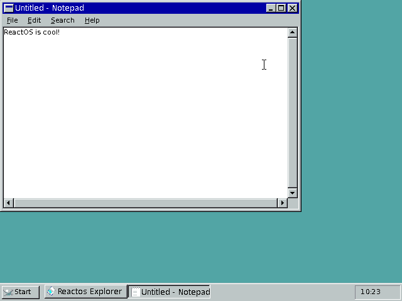The height and width of the screenshot is (301, 402).
Task: Maximize the Notepad window
Action: pos(281,8)
